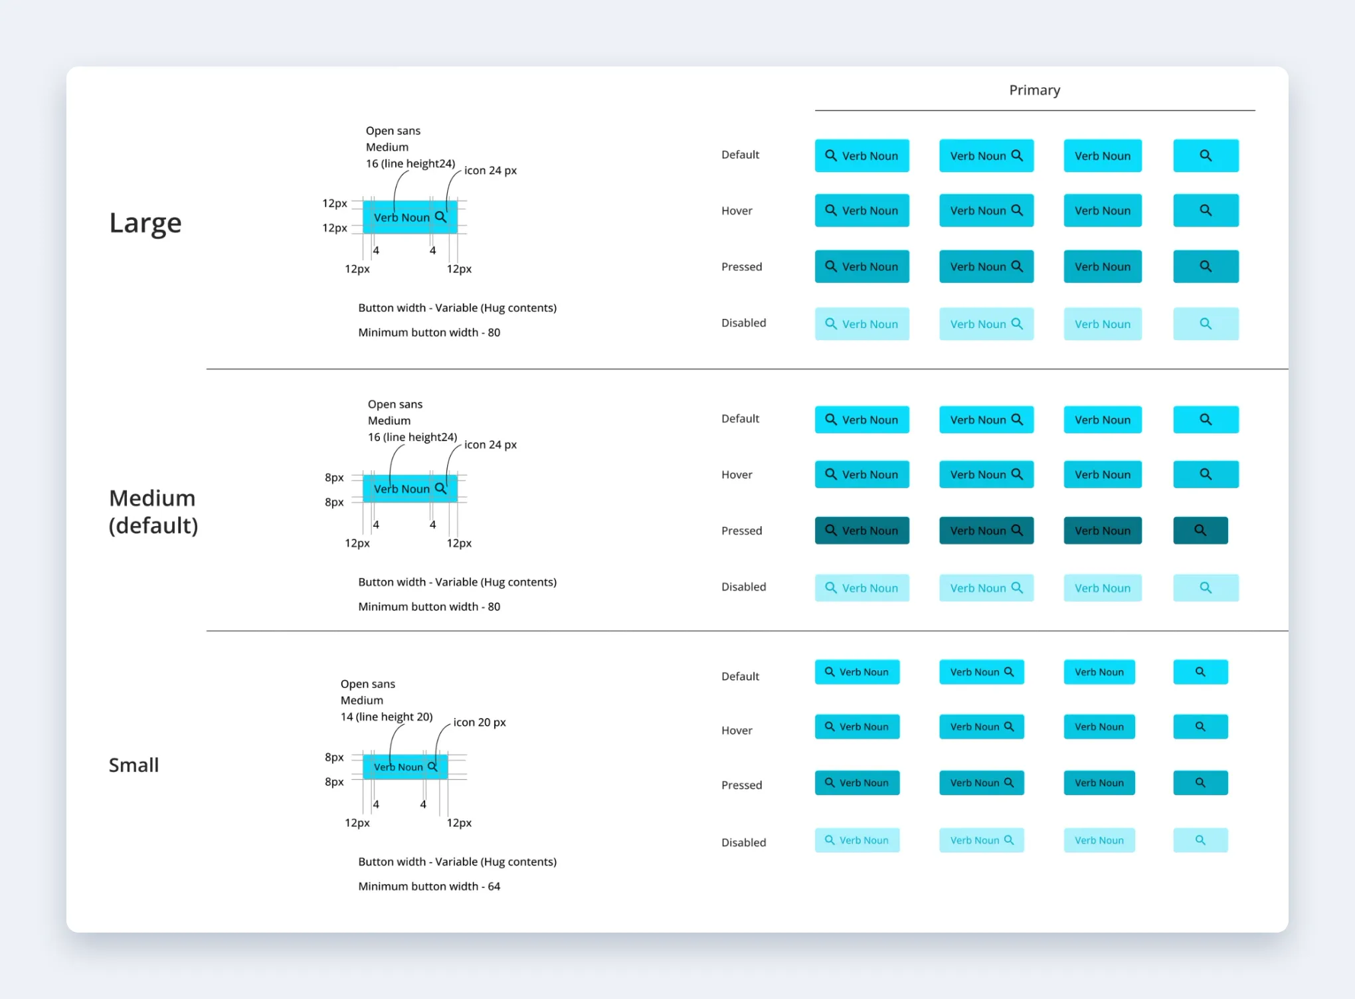Image resolution: width=1355 pixels, height=999 pixels.
Task: Select the 'Medium (default)' size heading
Action: tap(153, 511)
